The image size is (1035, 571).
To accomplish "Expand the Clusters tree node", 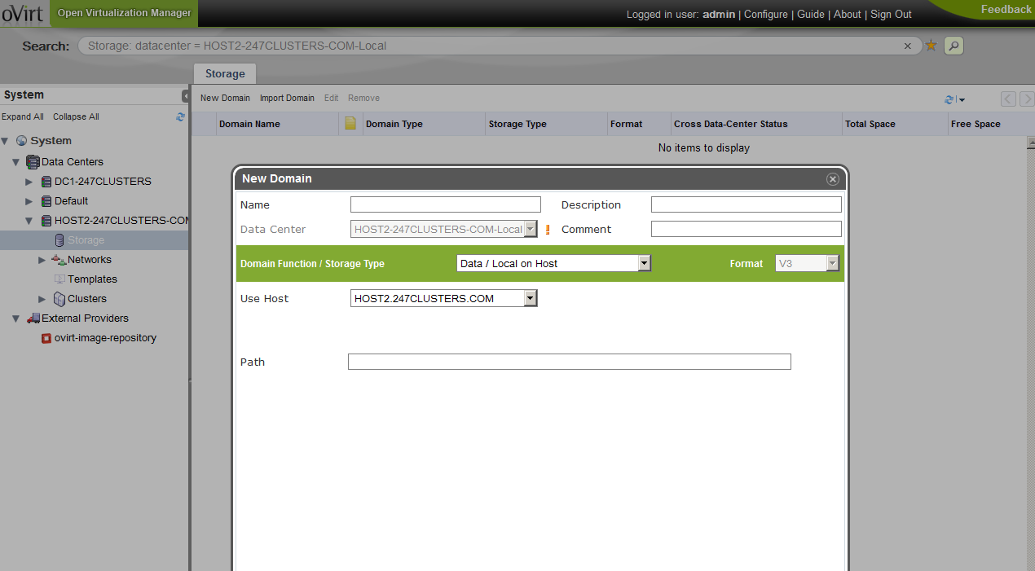I will coord(42,299).
